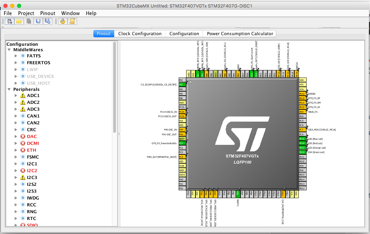This screenshot has height=234, width=370.
Task: Click the warning icon next to I2C3
Action: 23,178
